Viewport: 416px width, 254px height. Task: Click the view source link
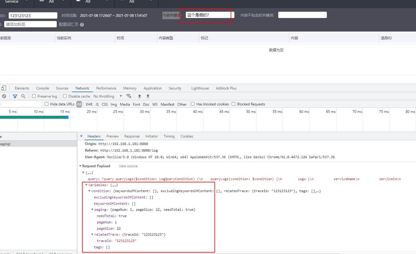click(x=128, y=166)
